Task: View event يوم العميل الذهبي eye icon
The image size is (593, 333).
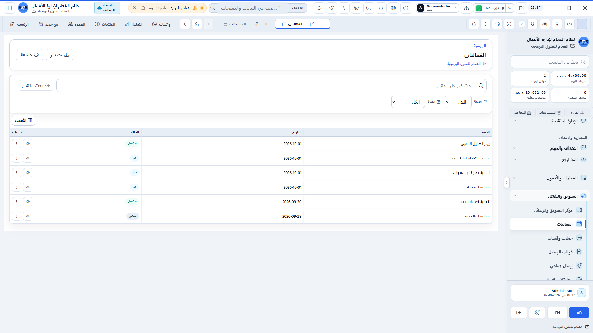Action: tap(28, 144)
